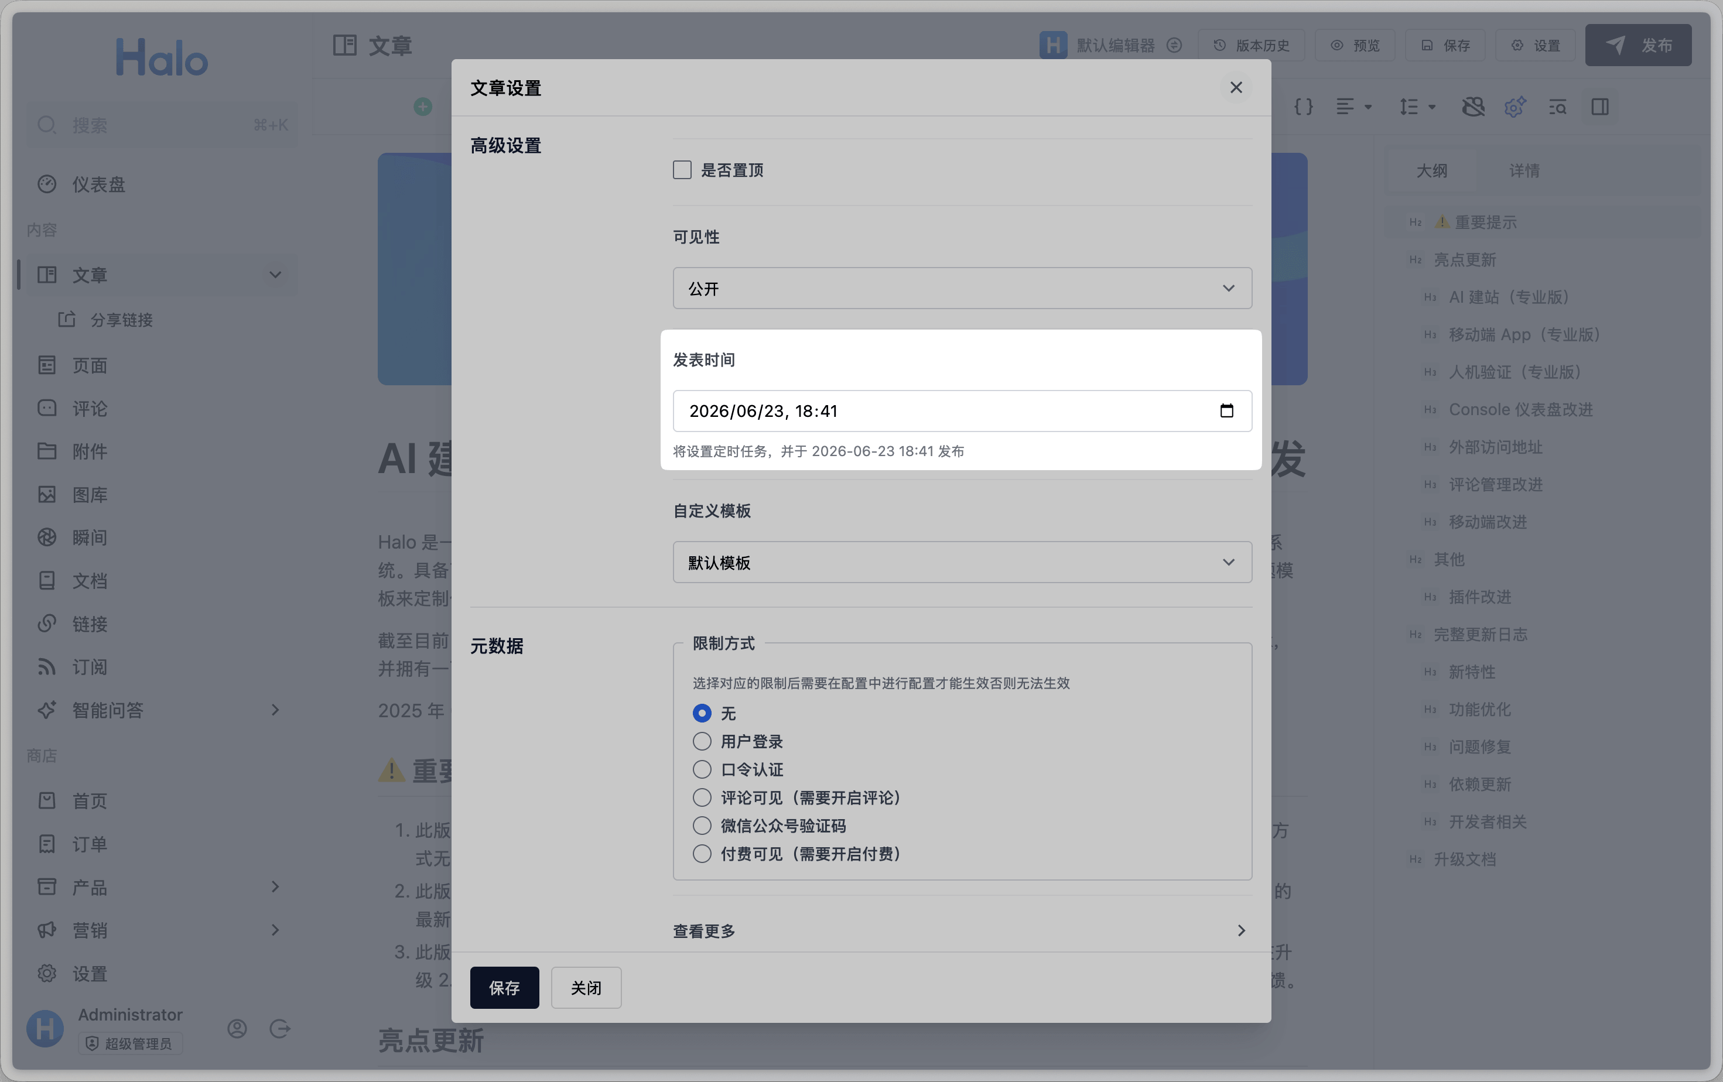Click the Halo logo

162,58
